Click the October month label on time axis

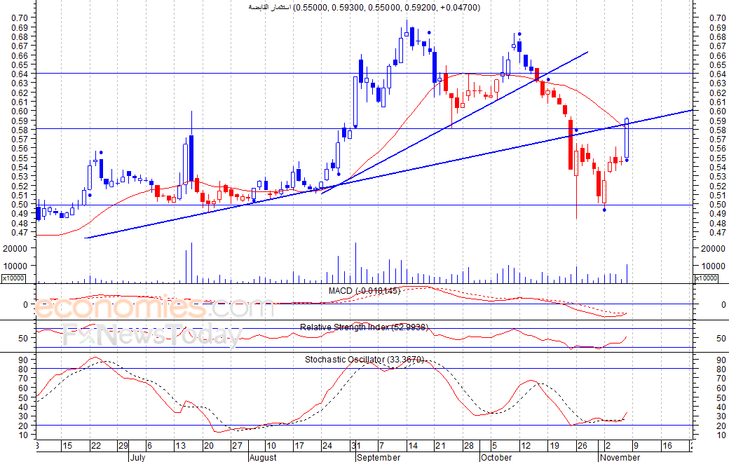(x=496, y=457)
